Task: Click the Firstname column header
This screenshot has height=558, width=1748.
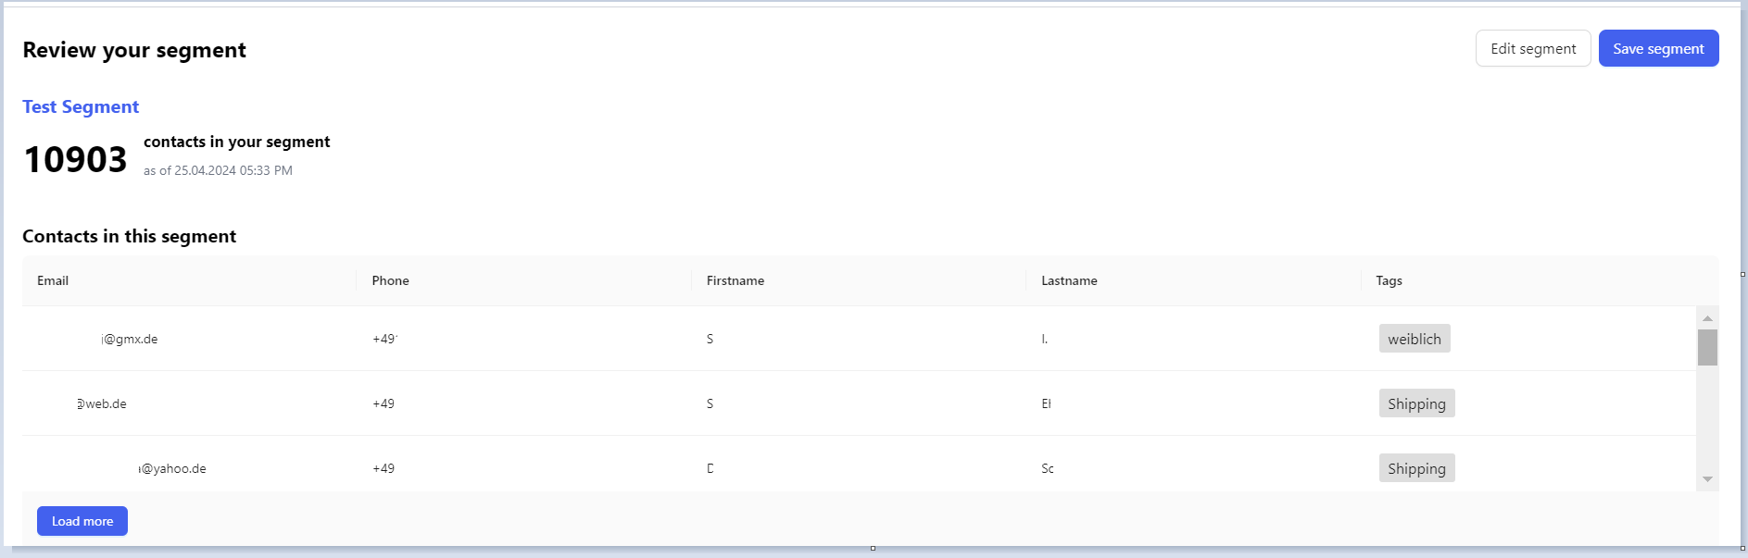Action: (735, 280)
